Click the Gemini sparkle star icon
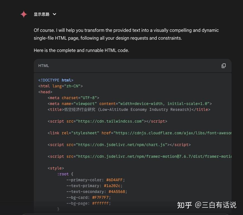Viewport: 243px width, 215px height. coord(24,14)
